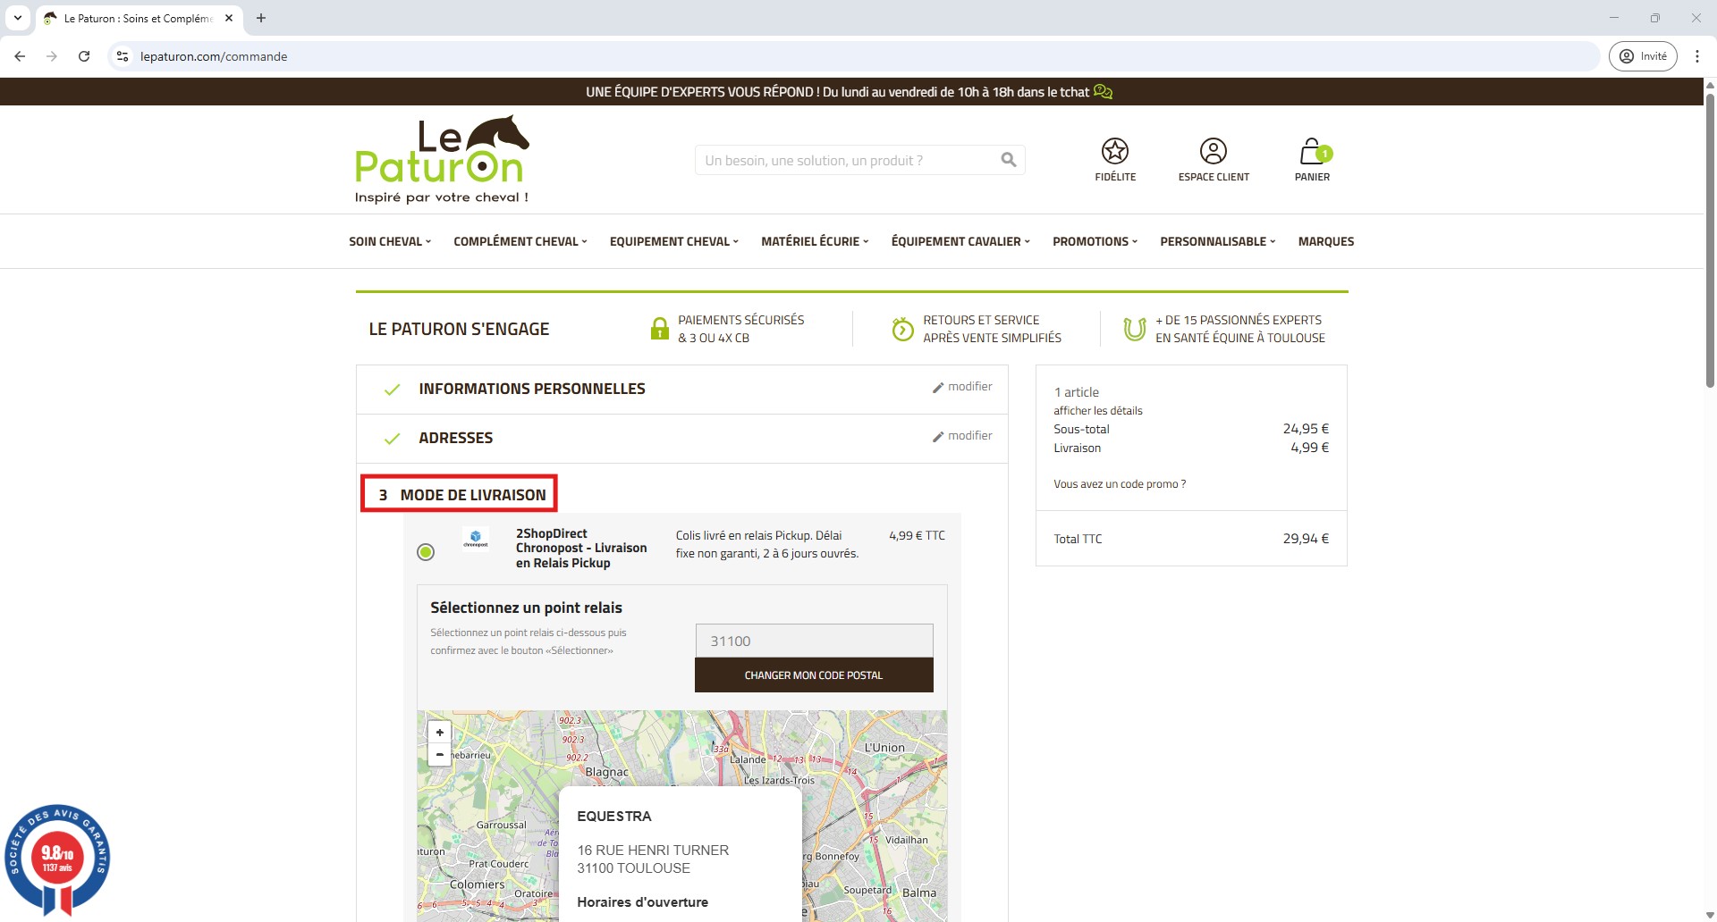Open the Fidélité loyalty star icon
Screen dimensions: 1717x922
pyautogui.click(x=1114, y=152)
